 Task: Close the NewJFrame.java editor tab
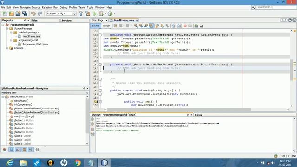coord(137,20)
